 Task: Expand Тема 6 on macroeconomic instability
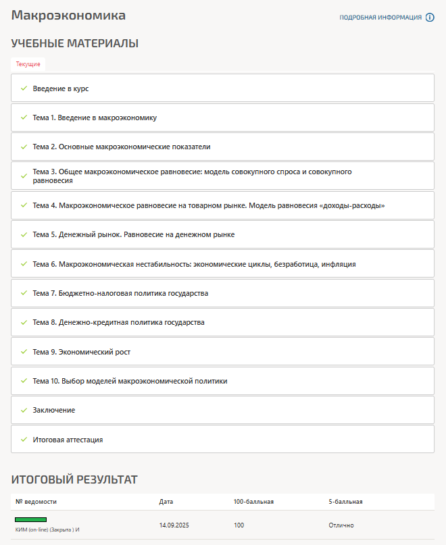pos(194,264)
